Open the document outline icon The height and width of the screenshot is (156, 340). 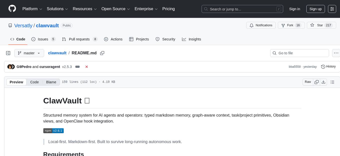click(332, 82)
